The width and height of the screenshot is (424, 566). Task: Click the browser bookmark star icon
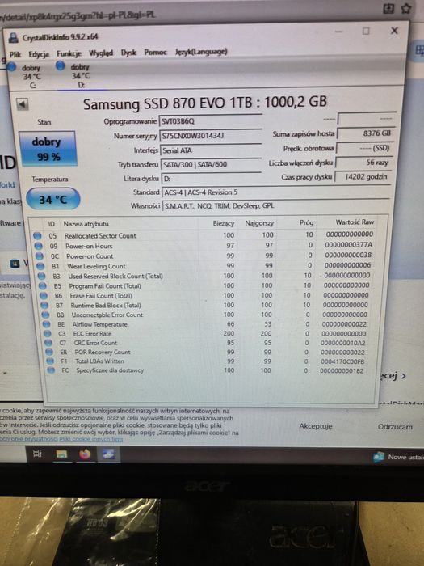click(x=406, y=8)
